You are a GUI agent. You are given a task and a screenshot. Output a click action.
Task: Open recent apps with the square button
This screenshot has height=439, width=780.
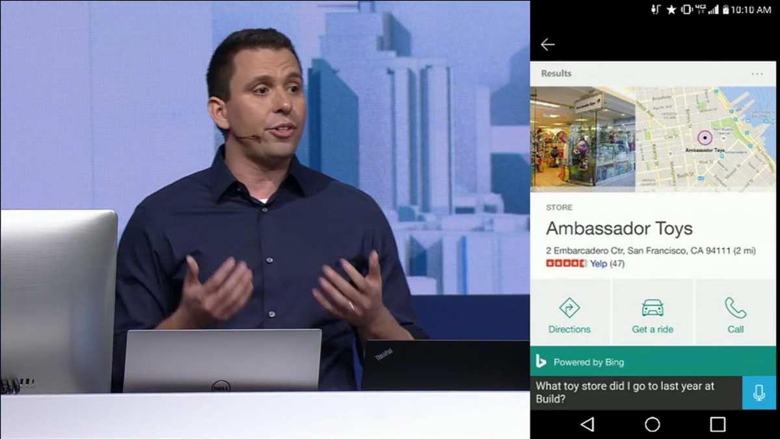pyautogui.click(x=718, y=424)
